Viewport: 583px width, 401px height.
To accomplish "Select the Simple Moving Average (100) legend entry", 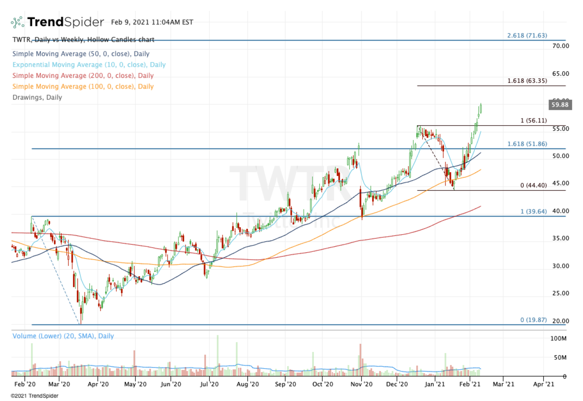I will pyautogui.click(x=83, y=87).
